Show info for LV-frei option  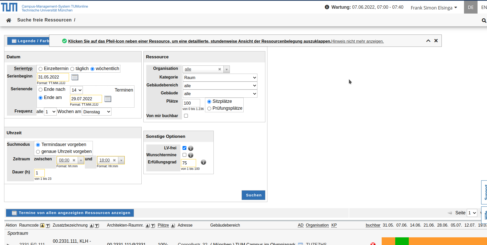[191, 148]
